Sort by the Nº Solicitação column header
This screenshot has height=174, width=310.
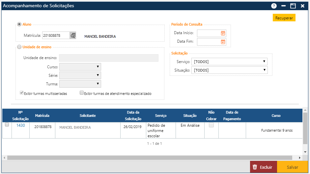point(20,116)
